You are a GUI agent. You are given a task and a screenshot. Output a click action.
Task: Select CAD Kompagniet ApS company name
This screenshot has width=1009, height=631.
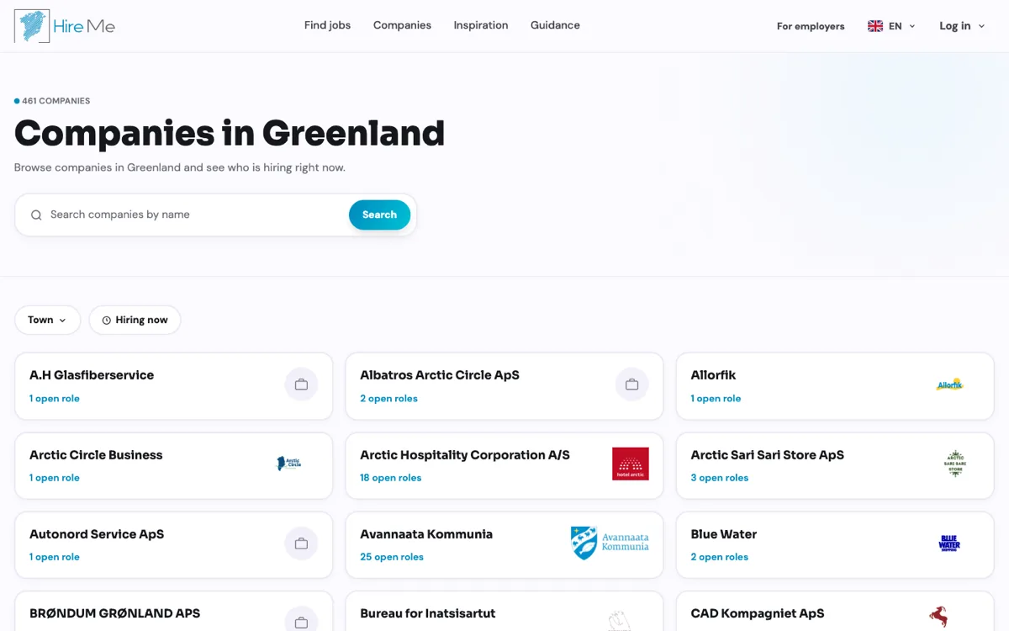point(758,613)
